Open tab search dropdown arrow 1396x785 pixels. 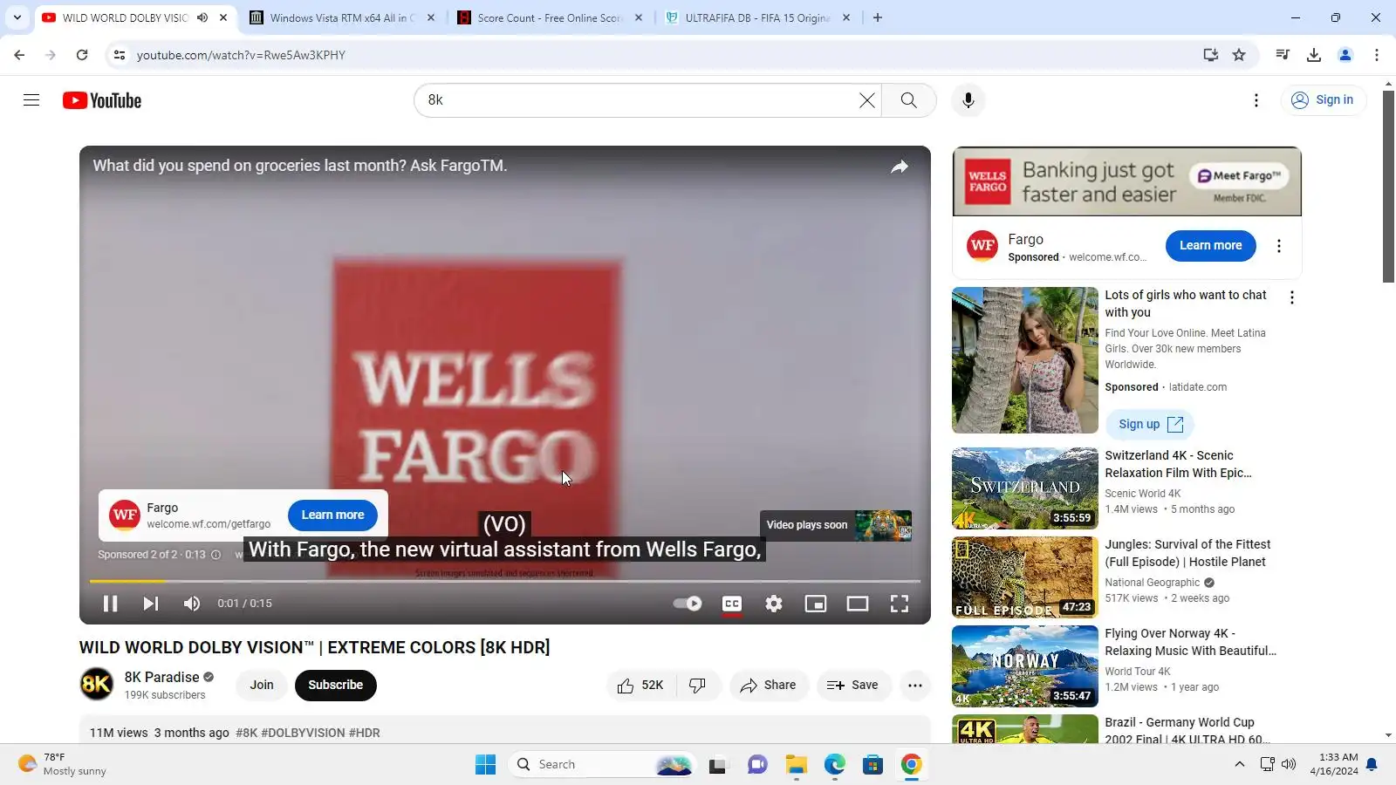click(x=17, y=17)
